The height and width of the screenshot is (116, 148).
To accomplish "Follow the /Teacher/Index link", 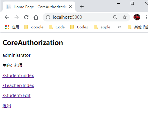I will point(18,85).
